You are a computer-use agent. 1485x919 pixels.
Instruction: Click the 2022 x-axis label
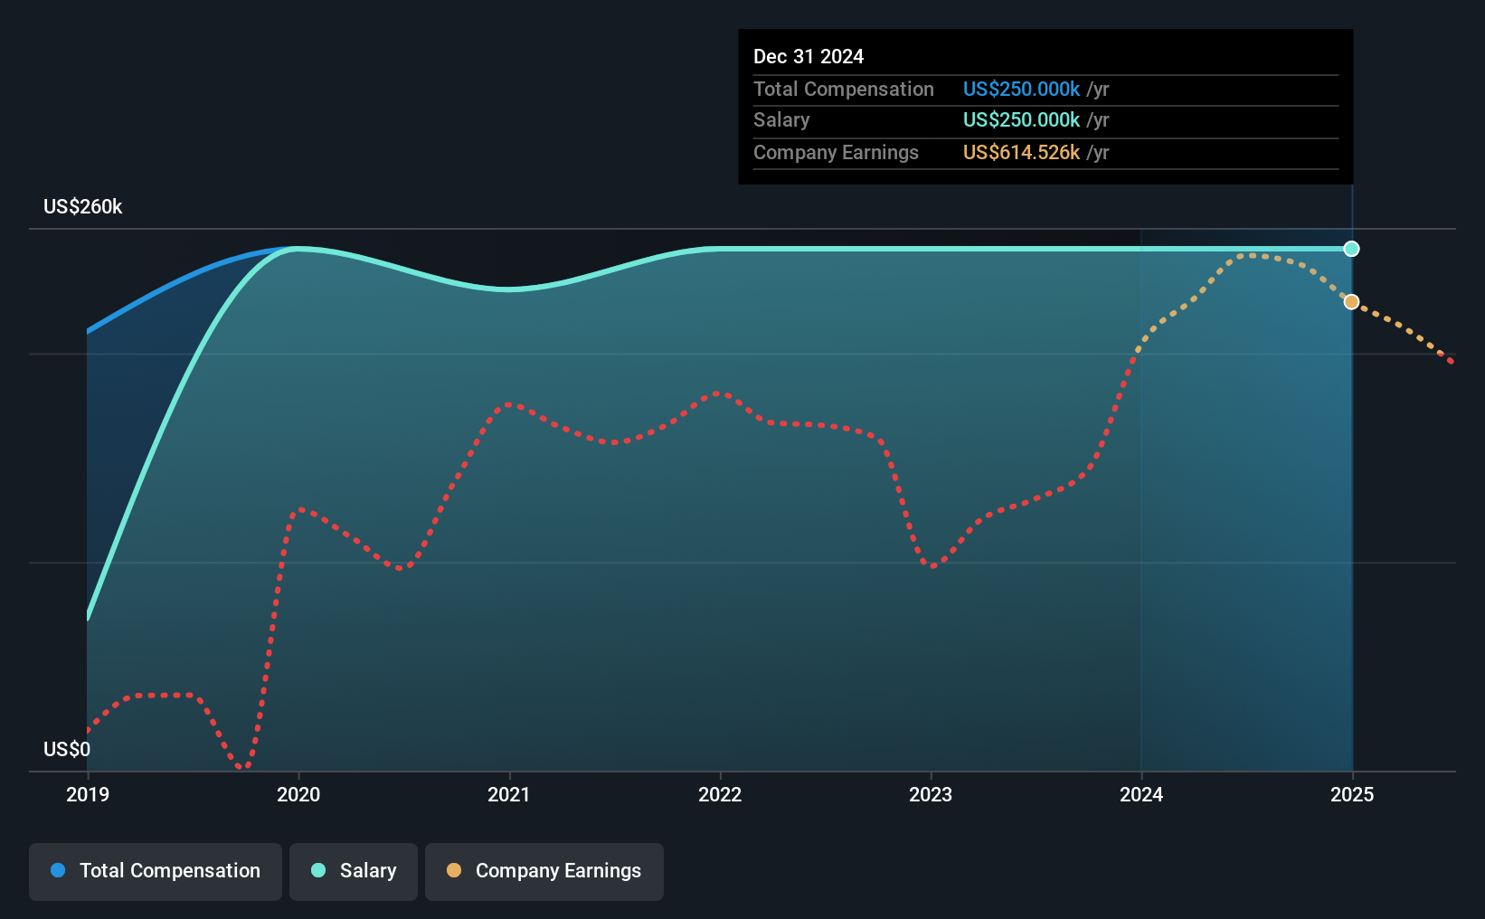pyautogui.click(x=720, y=794)
